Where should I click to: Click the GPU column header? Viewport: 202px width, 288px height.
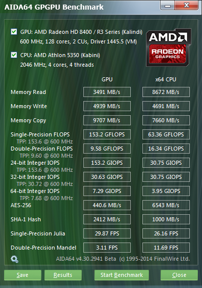[107, 79]
